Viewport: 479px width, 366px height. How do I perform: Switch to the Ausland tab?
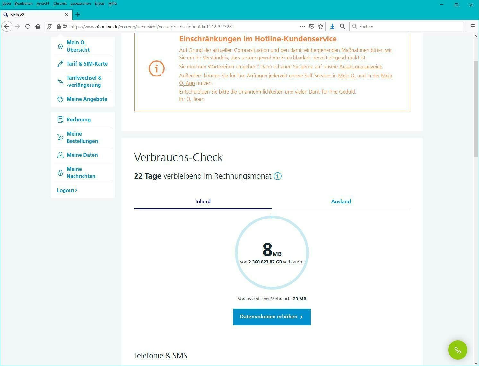(x=341, y=201)
